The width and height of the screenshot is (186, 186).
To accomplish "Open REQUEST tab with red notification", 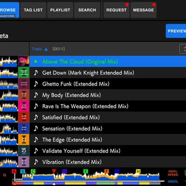I will (x=116, y=10).
